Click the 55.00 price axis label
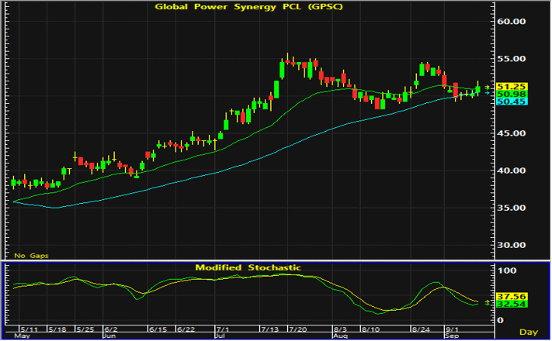This screenshot has width=552, height=341. (x=511, y=59)
